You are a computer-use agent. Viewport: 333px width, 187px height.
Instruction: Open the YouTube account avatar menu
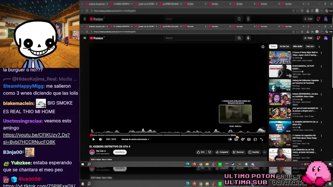click(x=326, y=38)
